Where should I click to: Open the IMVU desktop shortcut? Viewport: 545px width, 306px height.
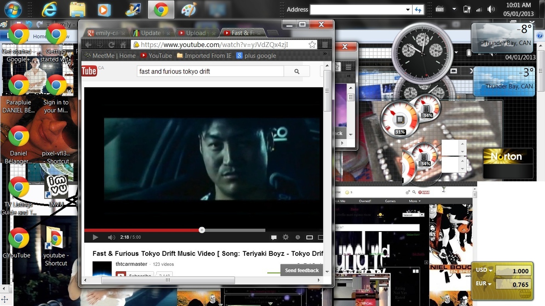[x=56, y=192]
